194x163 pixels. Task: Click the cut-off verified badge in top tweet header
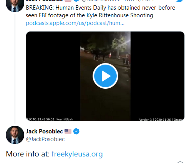coord(76,1)
